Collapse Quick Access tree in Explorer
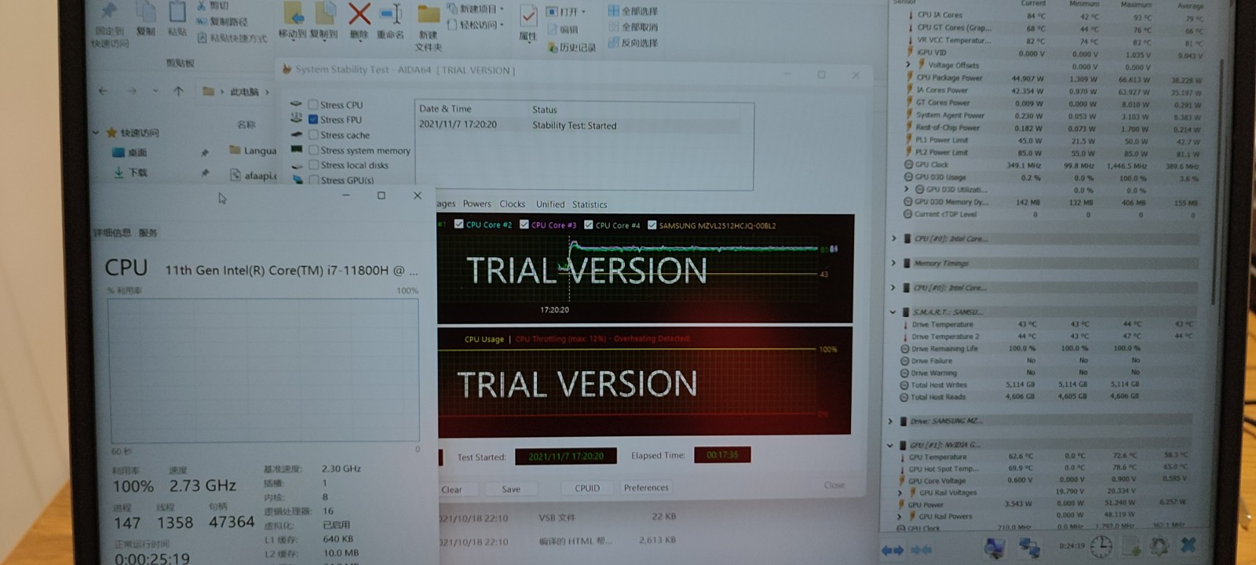This screenshot has width=1256, height=565. pyautogui.click(x=96, y=133)
